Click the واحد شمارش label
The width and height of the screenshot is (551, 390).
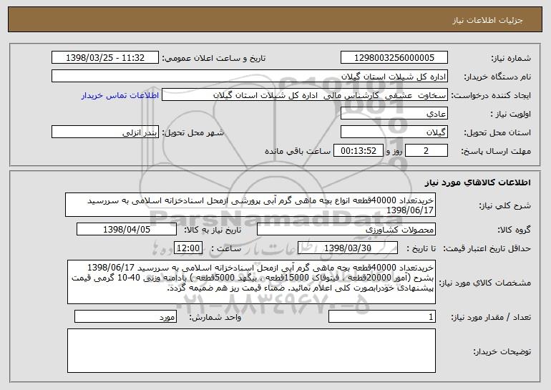click(x=215, y=317)
